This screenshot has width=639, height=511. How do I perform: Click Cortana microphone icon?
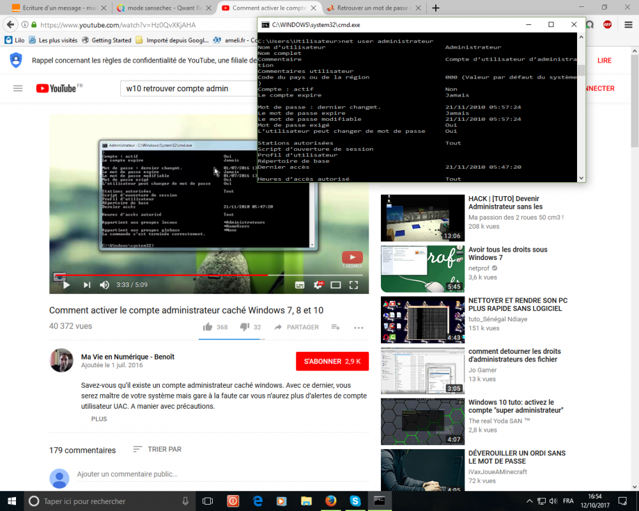[x=185, y=501]
